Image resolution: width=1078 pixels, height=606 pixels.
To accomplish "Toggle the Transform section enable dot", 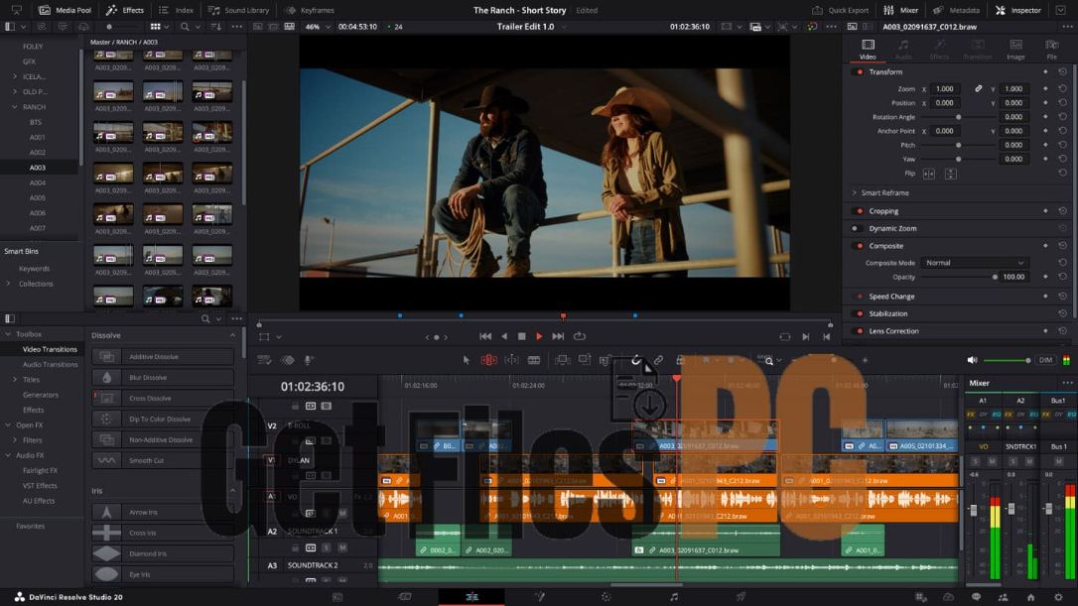I will coord(860,72).
